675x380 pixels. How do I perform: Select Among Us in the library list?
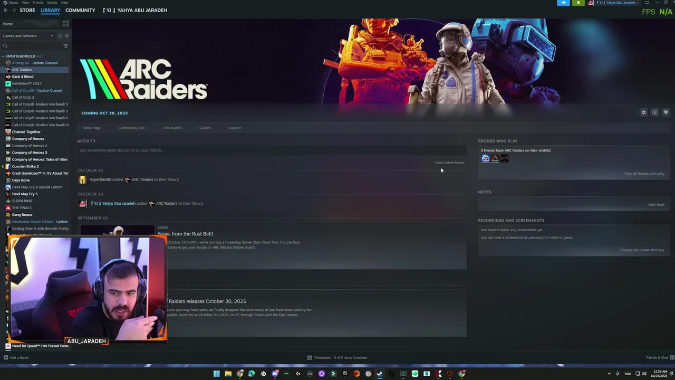coord(35,63)
